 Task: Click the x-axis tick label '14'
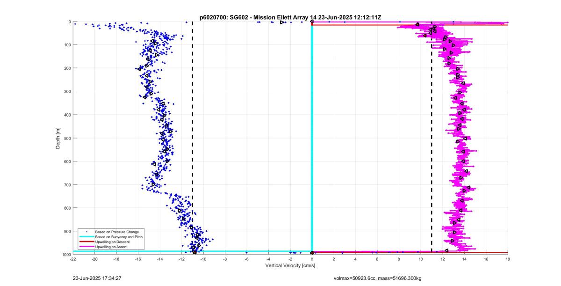coord(464,259)
